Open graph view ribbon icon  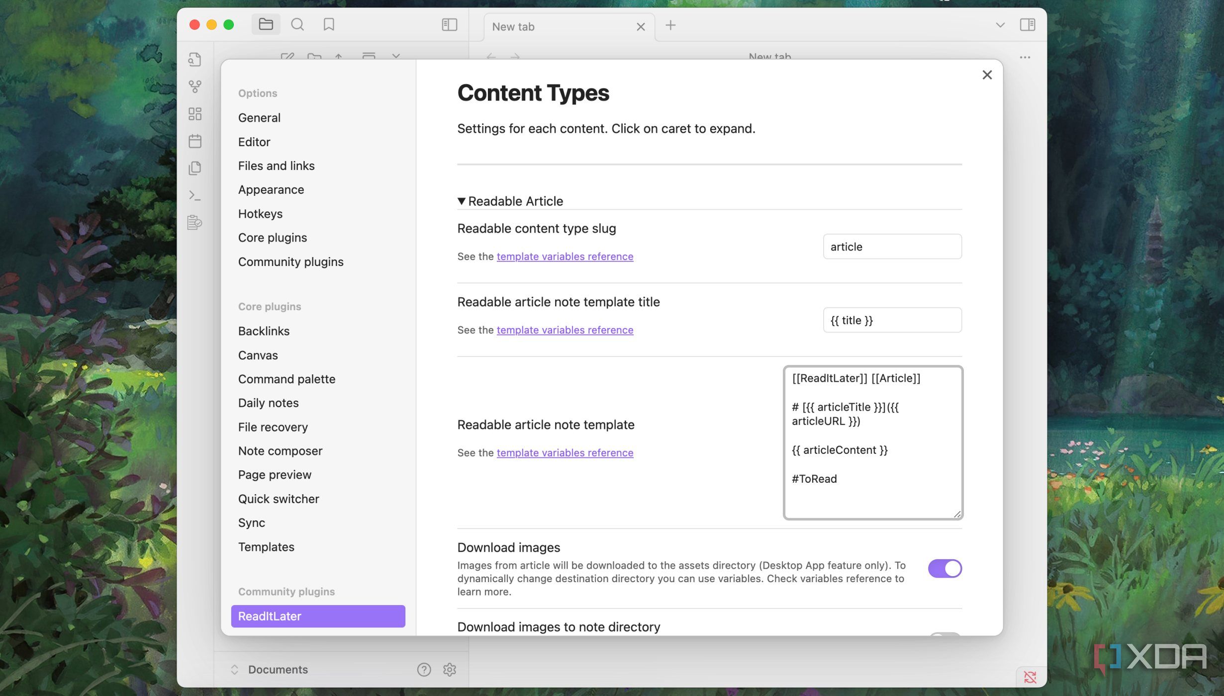[195, 87]
